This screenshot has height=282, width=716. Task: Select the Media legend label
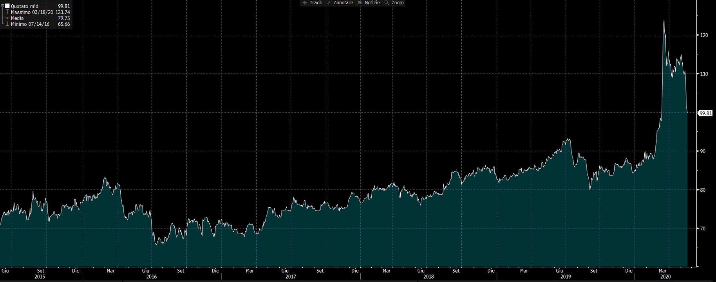coord(17,18)
